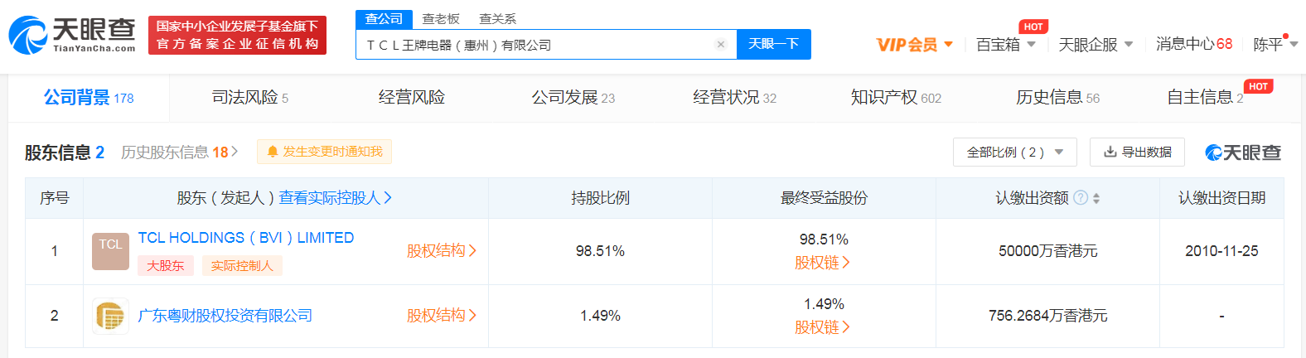
Task: Open 历史股东信息 18 link
Action: click(x=180, y=152)
